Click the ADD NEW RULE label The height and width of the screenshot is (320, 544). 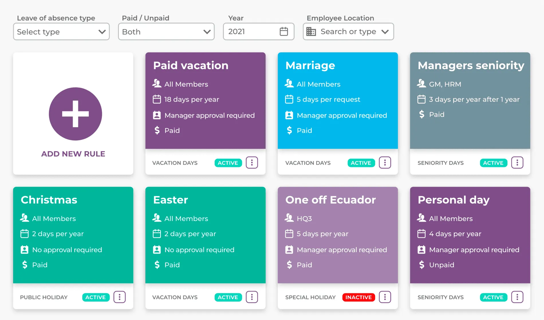point(73,154)
